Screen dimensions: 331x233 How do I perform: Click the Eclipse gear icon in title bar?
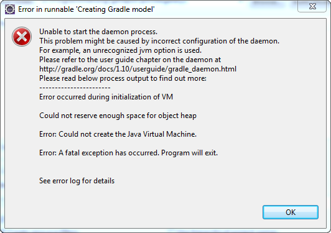[10, 9]
